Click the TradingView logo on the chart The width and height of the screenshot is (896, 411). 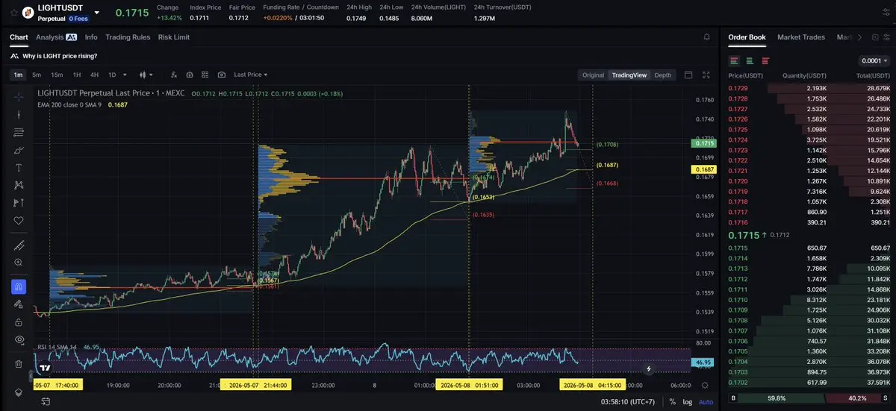point(46,368)
